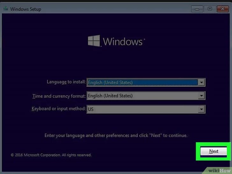Click the "Windows Setup" title text
This screenshot has width=232, height=174.
[25, 9]
